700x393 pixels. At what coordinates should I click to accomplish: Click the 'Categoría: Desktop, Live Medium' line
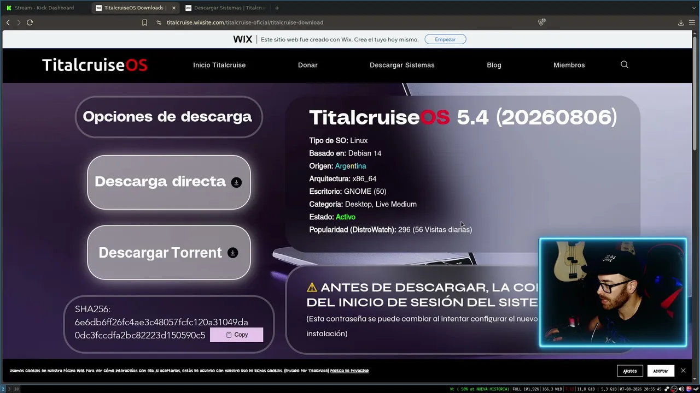[363, 204]
